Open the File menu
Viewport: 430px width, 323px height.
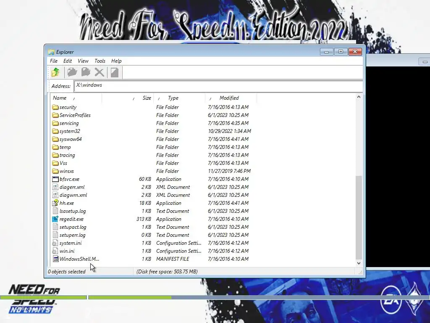(54, 61)
